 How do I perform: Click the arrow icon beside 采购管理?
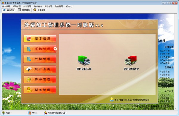[x=55, y=49]
